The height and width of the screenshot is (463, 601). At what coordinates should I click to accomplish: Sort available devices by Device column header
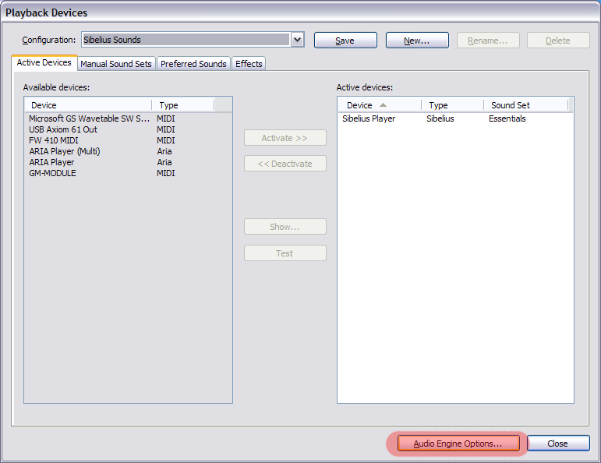point(88,105)
